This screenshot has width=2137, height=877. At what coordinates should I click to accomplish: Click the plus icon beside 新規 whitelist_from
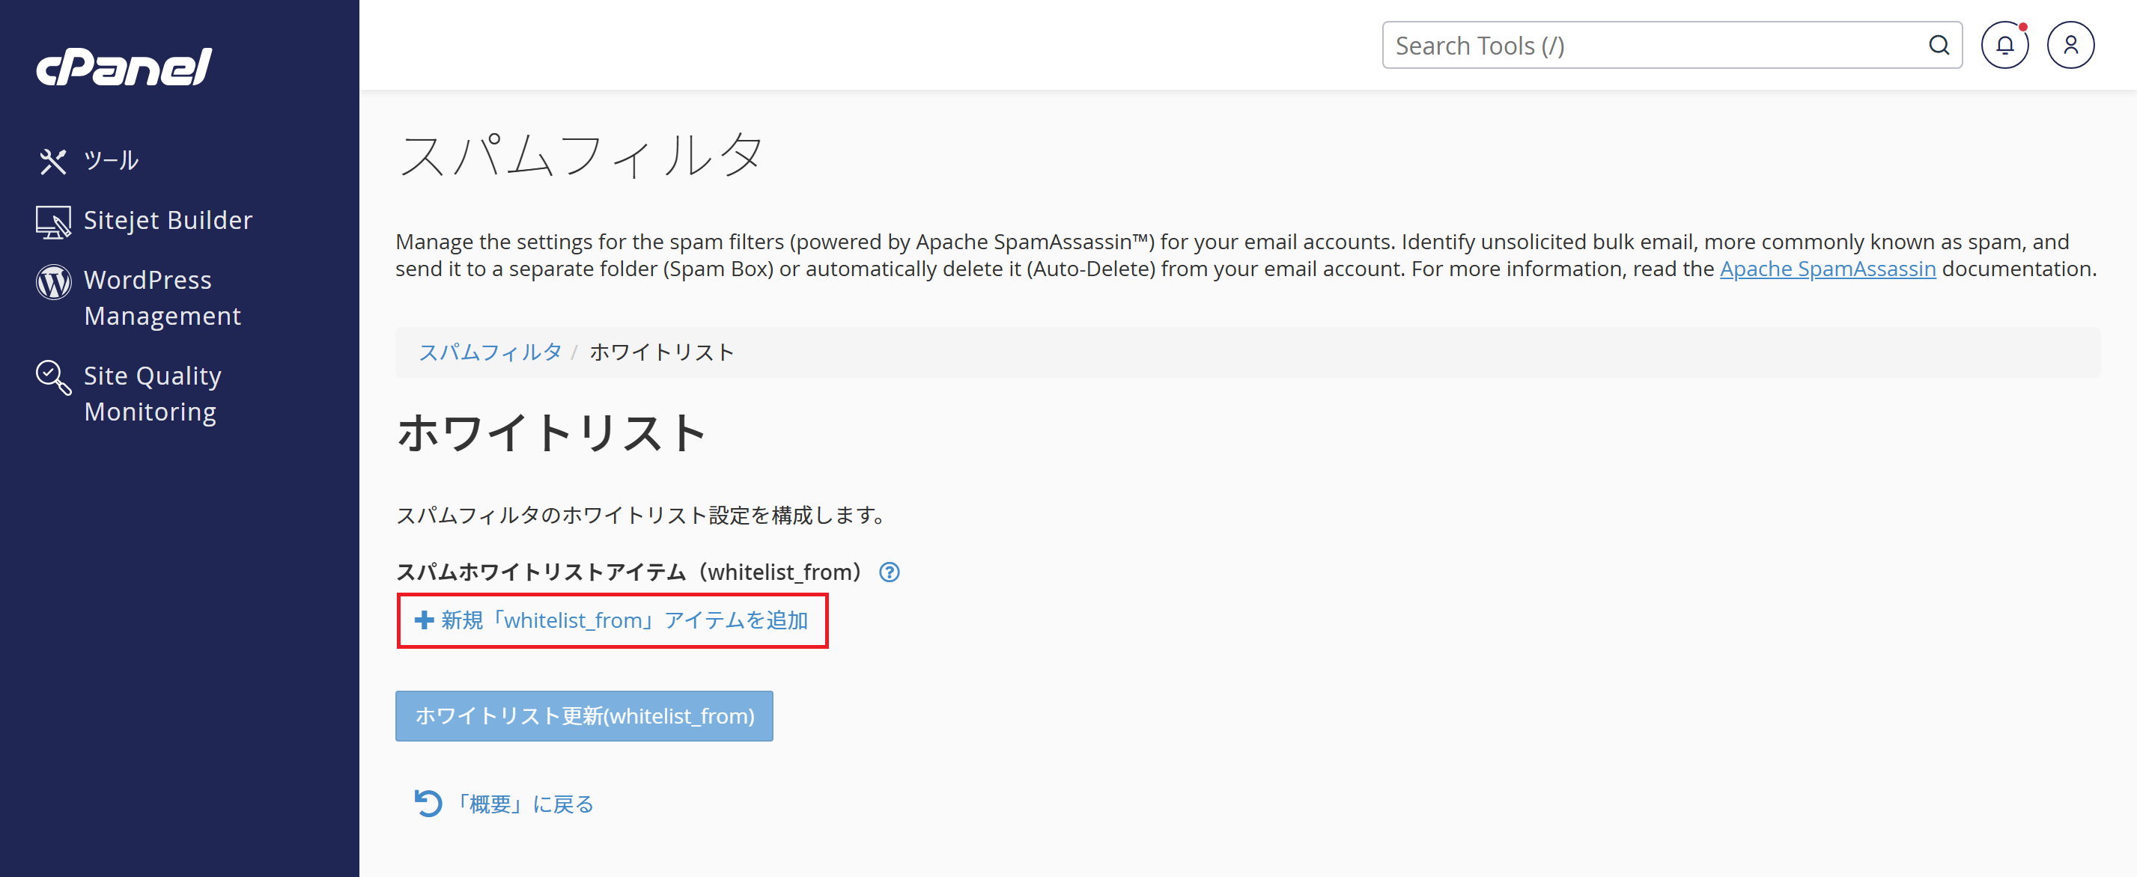tap(424, 620)
